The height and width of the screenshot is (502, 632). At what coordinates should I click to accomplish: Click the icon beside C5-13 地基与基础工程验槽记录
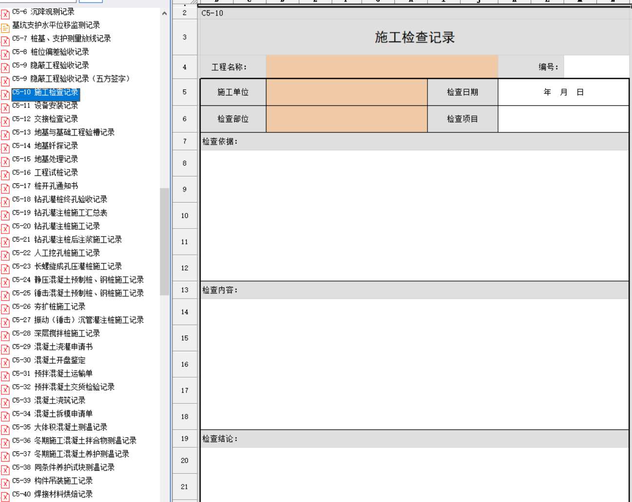click(5, 135)
